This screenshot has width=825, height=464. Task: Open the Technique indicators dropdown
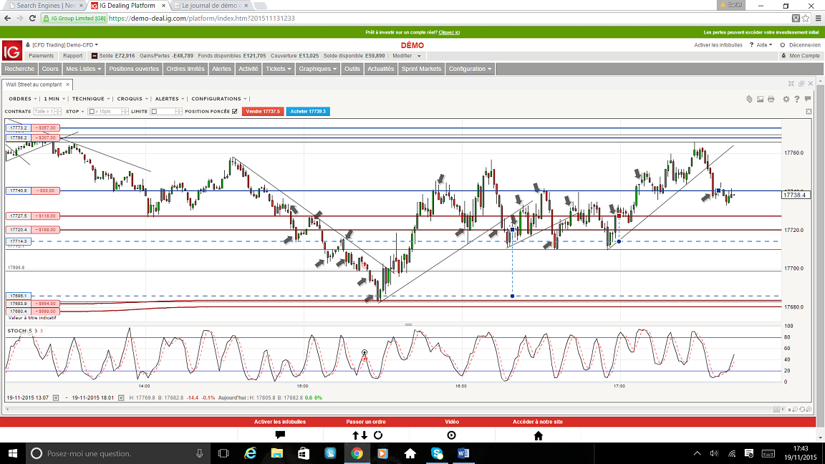coord(91,99)
